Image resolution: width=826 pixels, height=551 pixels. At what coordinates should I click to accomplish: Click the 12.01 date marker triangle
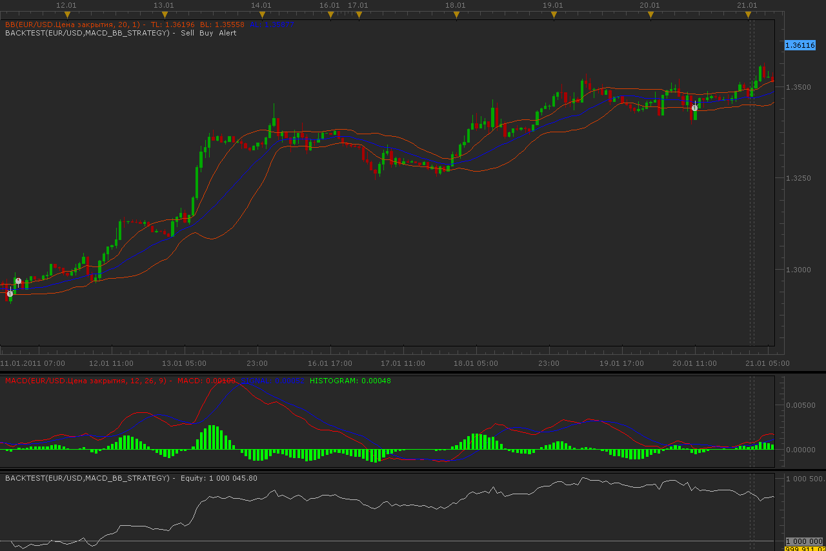[67, 14]
